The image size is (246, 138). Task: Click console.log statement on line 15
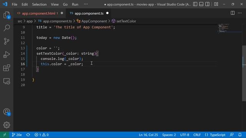pos(62,59)
